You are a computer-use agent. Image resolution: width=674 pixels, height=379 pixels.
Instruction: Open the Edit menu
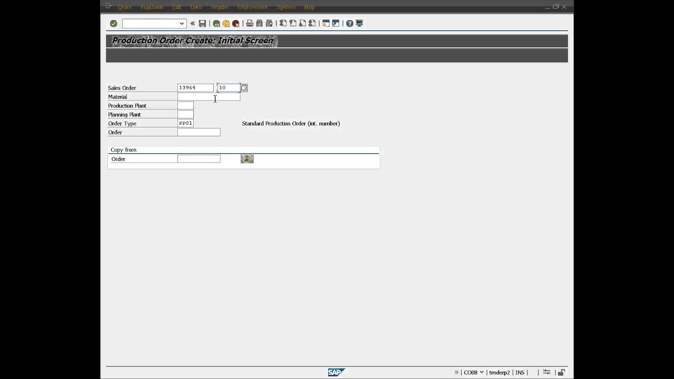point(177,7)
